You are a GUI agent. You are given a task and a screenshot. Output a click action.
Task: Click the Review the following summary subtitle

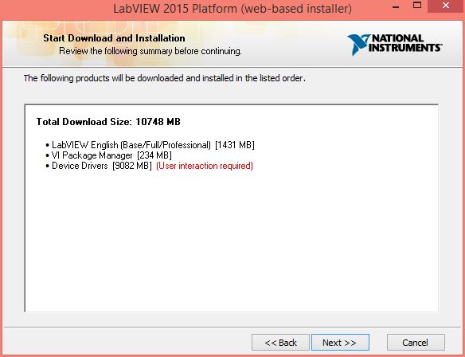pyautogui.click(x=150, y=51)
